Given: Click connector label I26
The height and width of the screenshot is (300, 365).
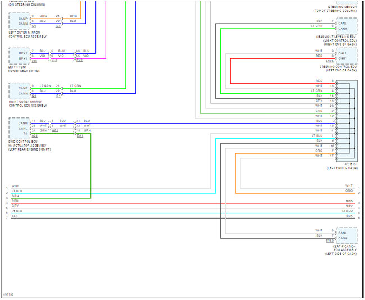Looking at the screenshot, I should click(x=34, y=26).
